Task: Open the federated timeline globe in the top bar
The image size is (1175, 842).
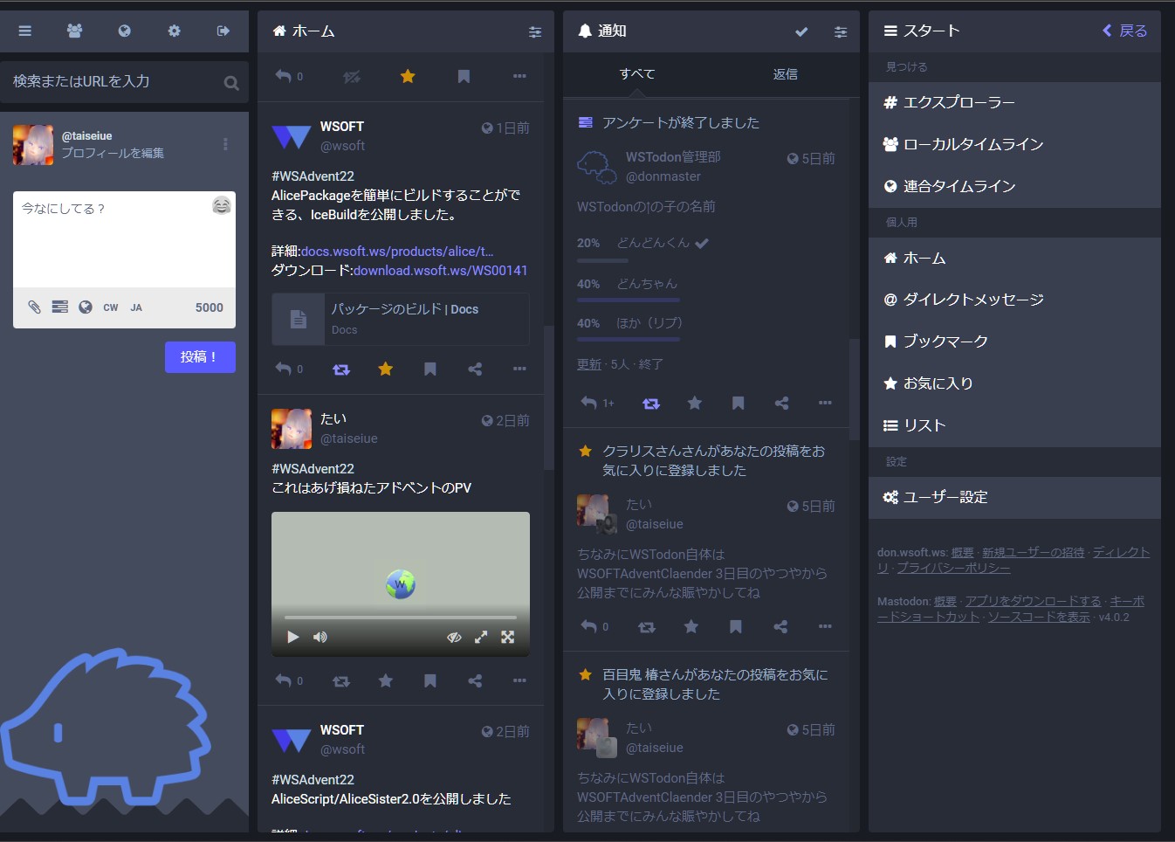Action: pyautogui.click(x=124, y=31)
